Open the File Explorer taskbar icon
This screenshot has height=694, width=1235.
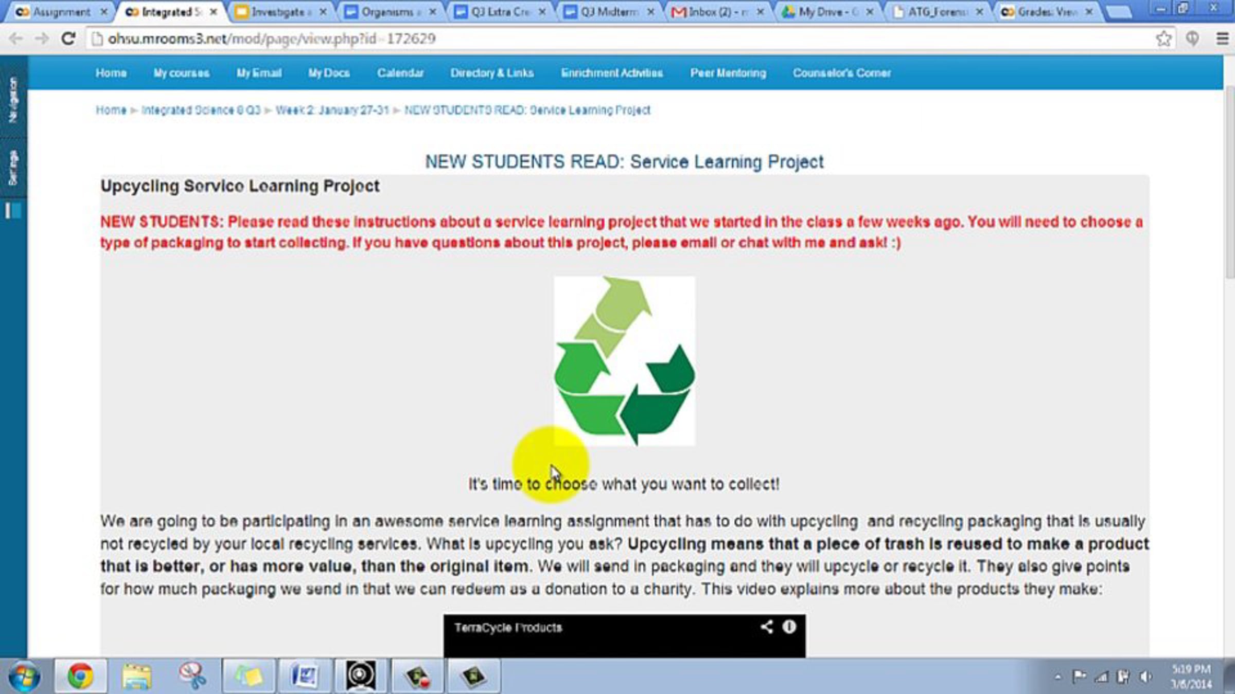coord(136,675)
